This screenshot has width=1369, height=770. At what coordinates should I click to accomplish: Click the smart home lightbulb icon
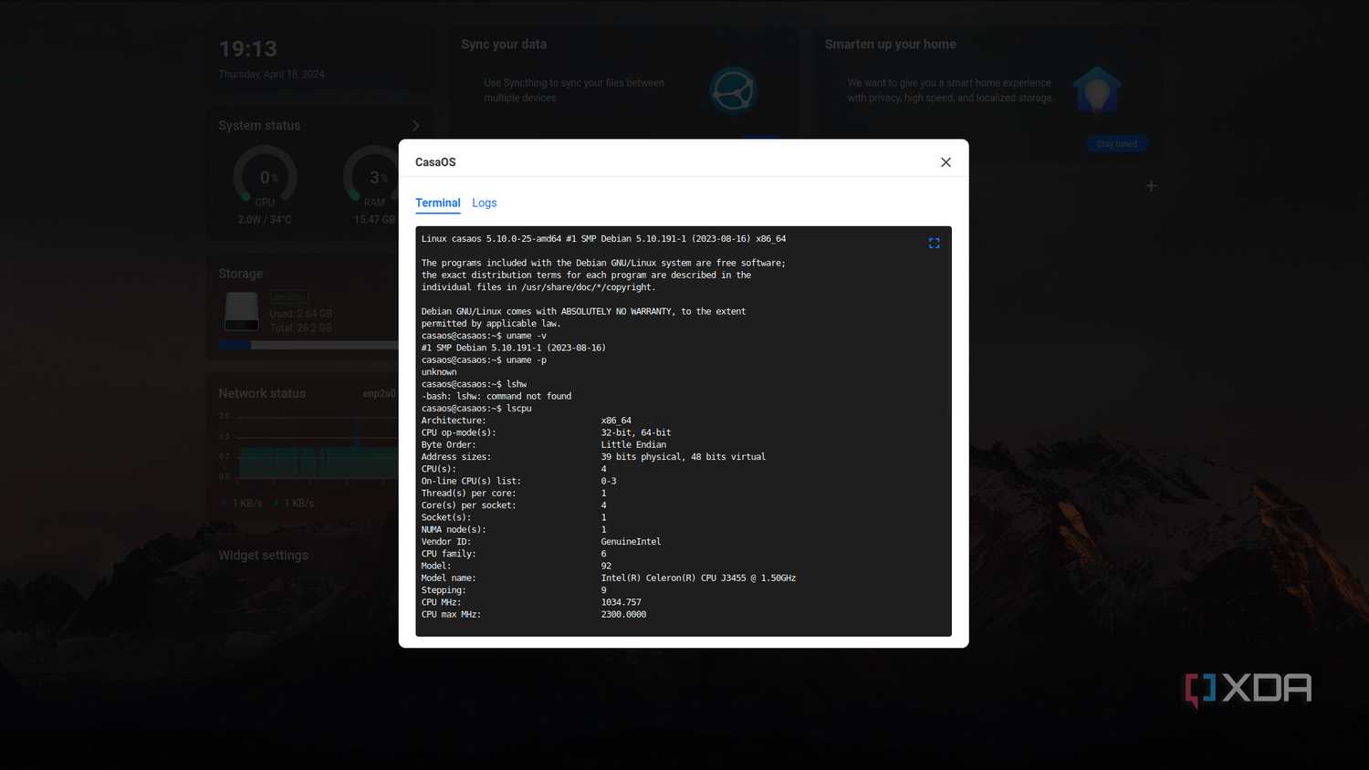1097,89
